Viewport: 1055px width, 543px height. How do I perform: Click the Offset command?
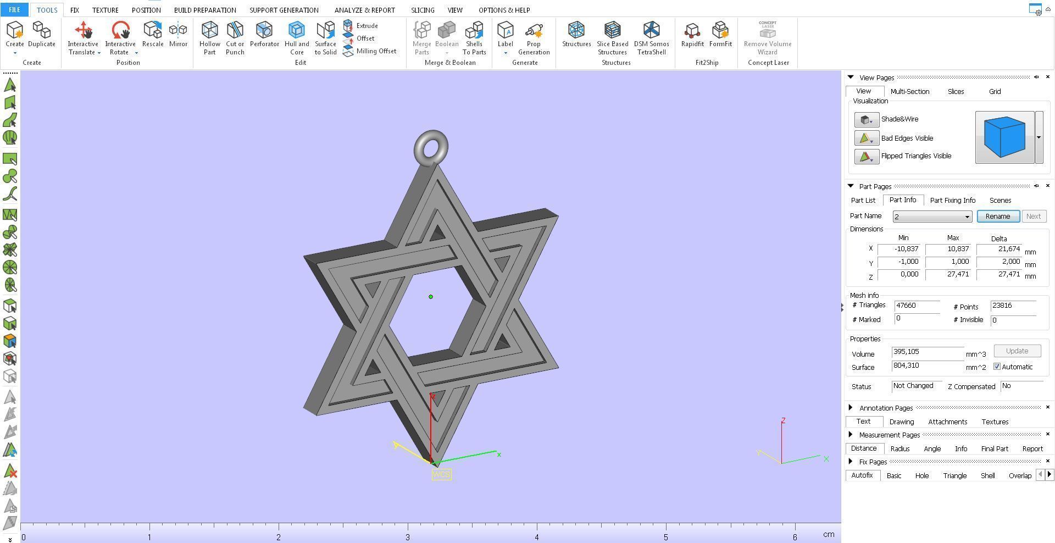[x=359, y=38]
